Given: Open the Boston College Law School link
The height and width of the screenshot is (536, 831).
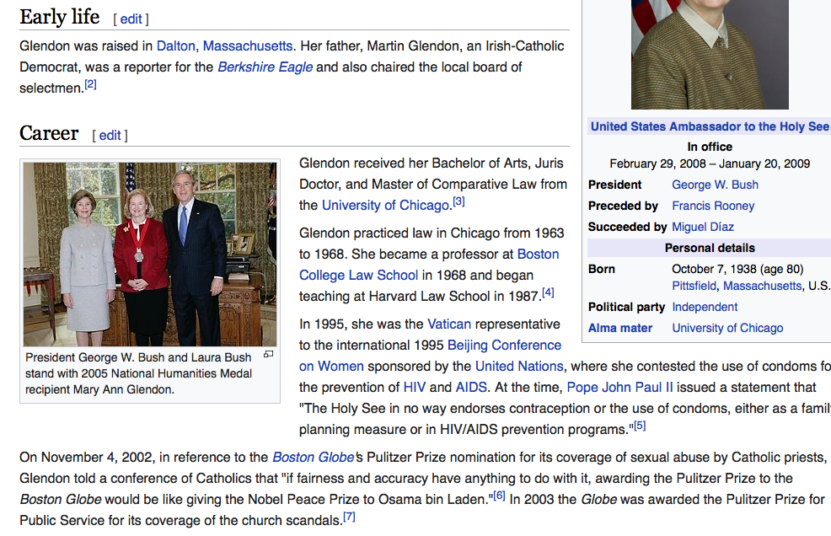Looking at the screenshot, I should (x=359, y=275).
